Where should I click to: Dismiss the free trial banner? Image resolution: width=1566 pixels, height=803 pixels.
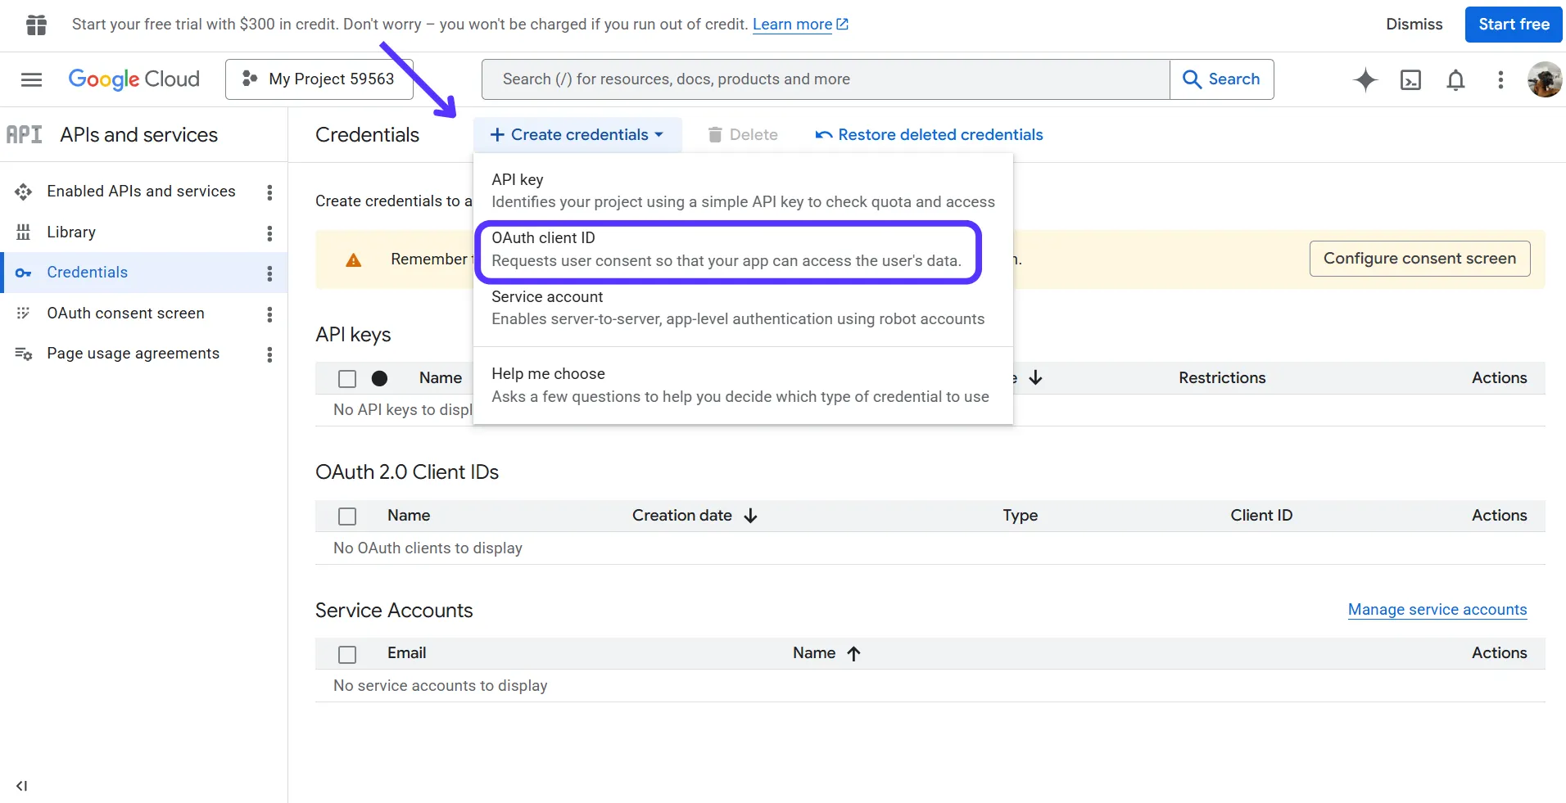[x=1414, y=25]
